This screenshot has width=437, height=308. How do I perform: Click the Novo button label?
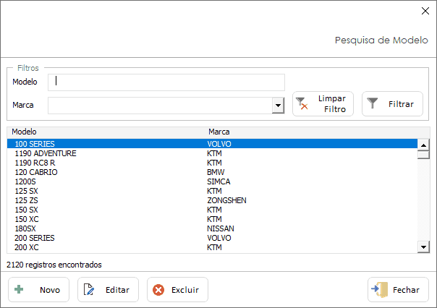click(x=50, y=290)
